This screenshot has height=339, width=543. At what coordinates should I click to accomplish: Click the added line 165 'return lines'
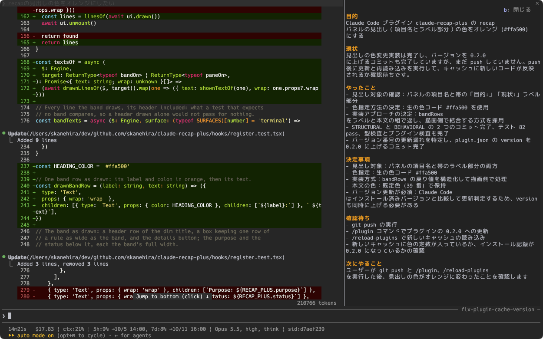coord(169,43)
